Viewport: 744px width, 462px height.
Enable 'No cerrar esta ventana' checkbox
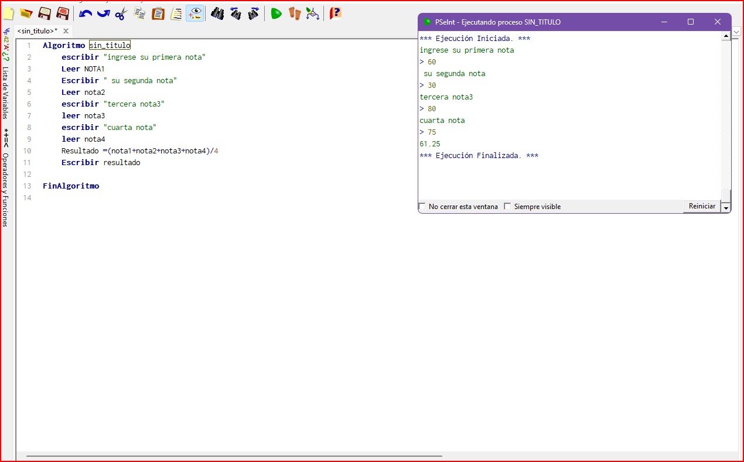pos(422,206)
